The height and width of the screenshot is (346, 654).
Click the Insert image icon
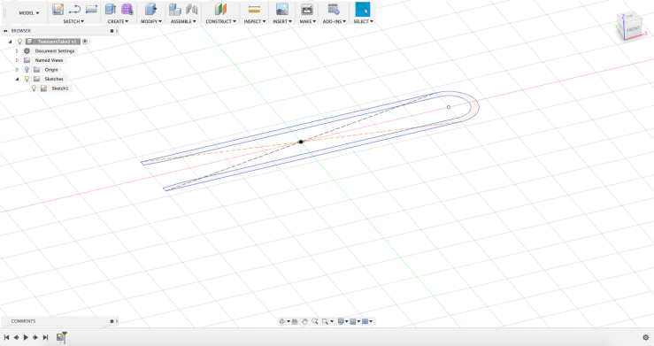coord(282,9)
